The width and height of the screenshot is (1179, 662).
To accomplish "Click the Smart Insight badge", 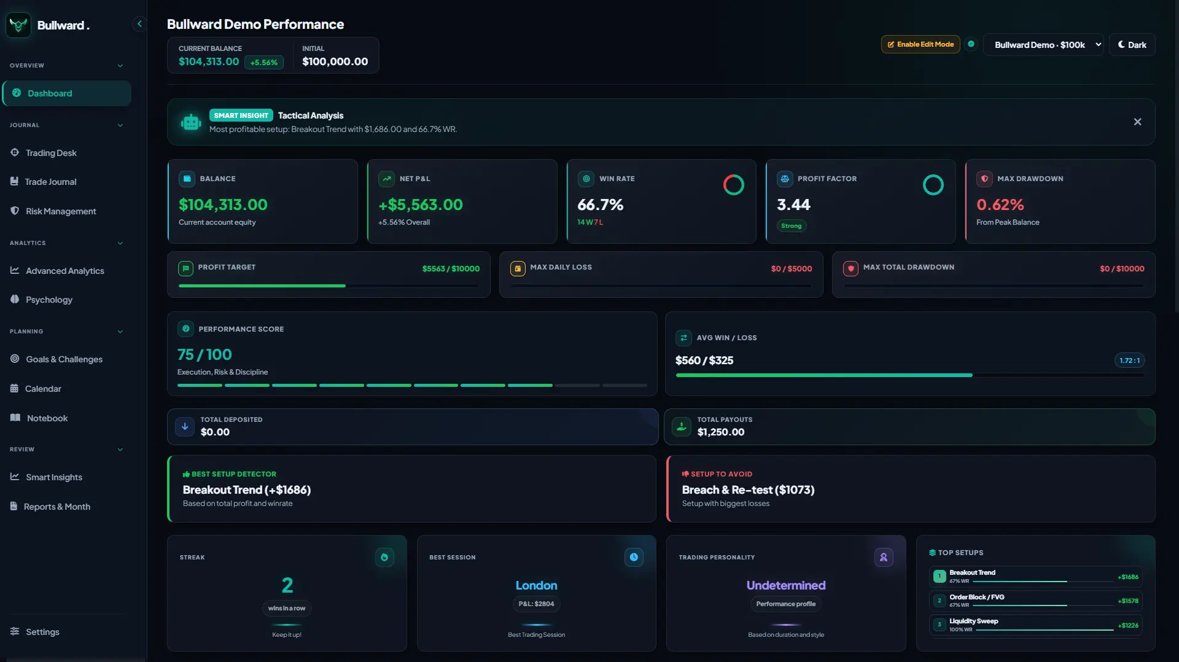I will click(x=241, y=115).
